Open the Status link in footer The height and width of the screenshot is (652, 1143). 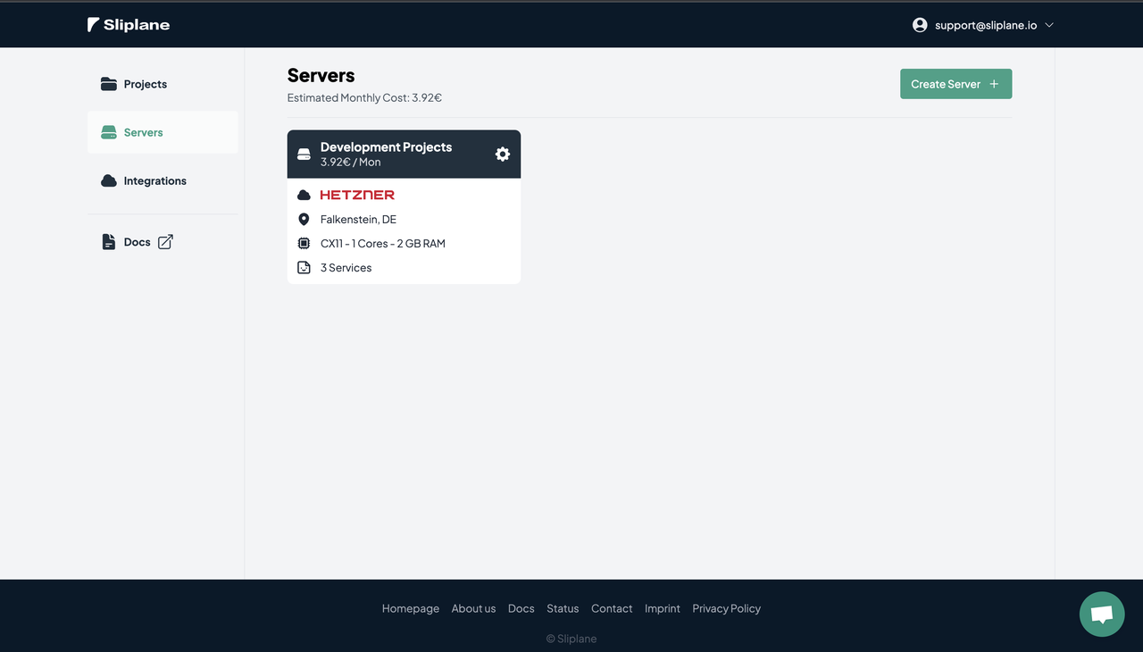click(x=563, y=608)
